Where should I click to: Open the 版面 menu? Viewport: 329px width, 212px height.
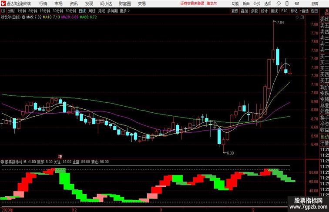(x=246, y=3)
